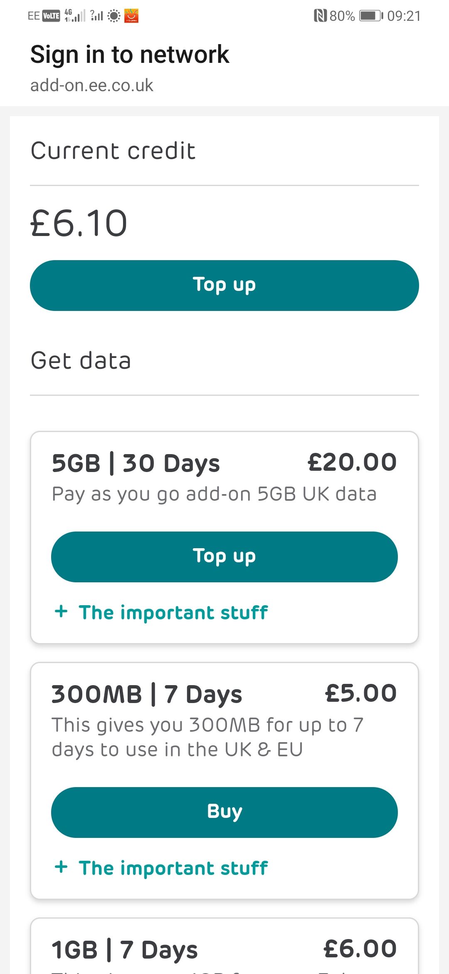The image size is (449, 974).
Task: Tap the 09:21 clock in status bar
Action: click(404, 16)
